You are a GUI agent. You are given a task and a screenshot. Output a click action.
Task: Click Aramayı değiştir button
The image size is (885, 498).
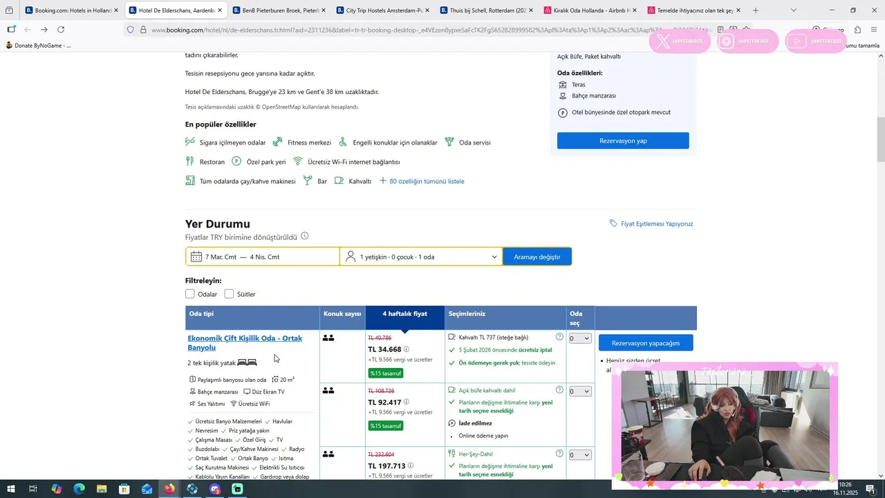[x=537, y=257]
